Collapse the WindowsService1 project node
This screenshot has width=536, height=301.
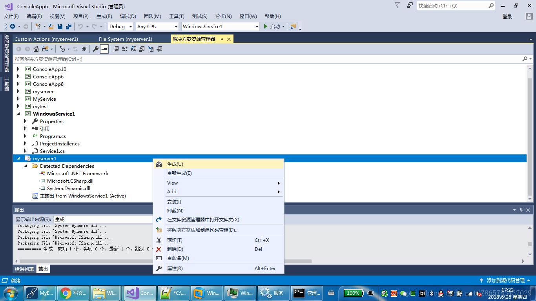tap(18, 114)
